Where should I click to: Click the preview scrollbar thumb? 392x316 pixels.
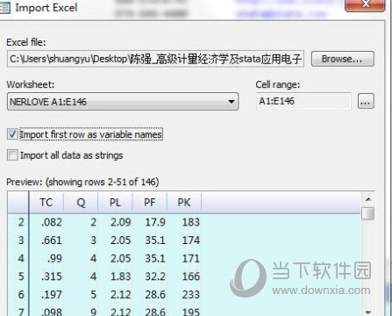click(368, 213)
